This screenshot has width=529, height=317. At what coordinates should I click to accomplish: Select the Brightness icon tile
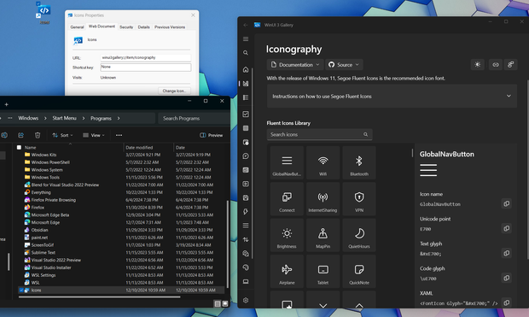[x=287, y=235]
